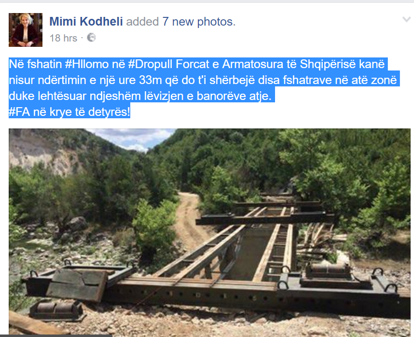Click the word 'added' in the post header

click(142, 22)
